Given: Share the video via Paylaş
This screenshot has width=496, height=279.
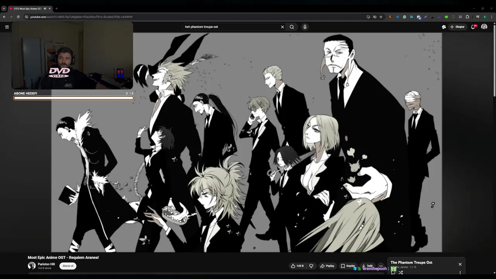Looking at the screenshot, I should coord(327,266).
